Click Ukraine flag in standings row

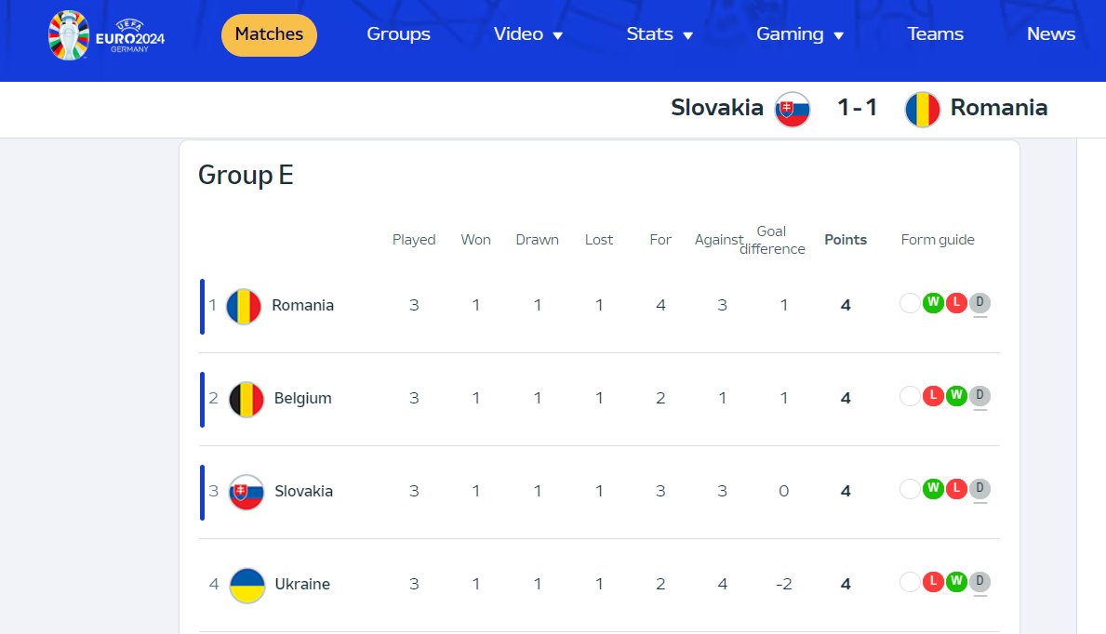click(x=247, y=586)
